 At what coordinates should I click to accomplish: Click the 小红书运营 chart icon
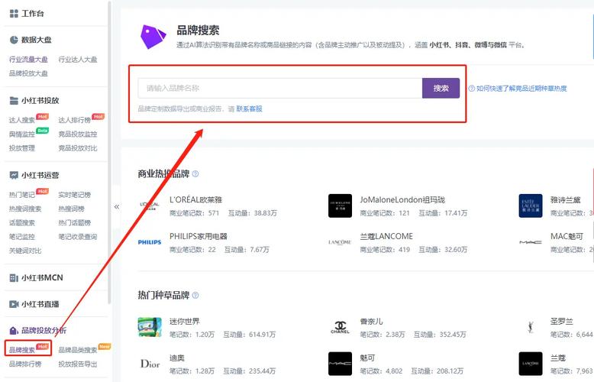click(14, 175)
